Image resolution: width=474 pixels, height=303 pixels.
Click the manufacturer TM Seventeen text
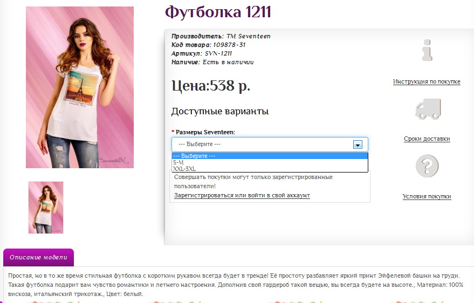pos(249,36)
